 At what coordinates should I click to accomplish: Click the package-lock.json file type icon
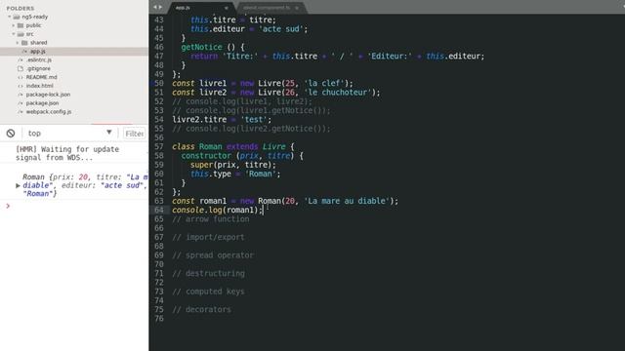[21, 95]
